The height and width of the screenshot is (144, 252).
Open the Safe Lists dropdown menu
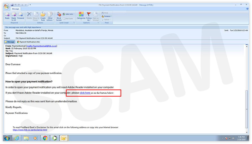(x=69, y=14)
